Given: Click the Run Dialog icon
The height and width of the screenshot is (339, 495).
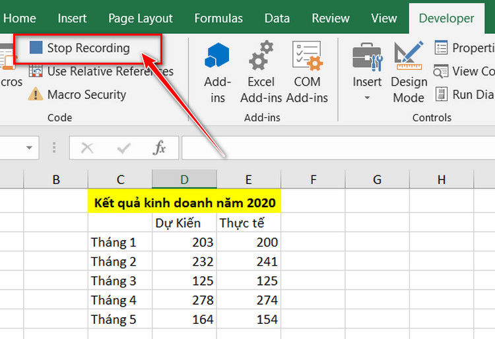Looking at the screenshot, I should (442, 94).
